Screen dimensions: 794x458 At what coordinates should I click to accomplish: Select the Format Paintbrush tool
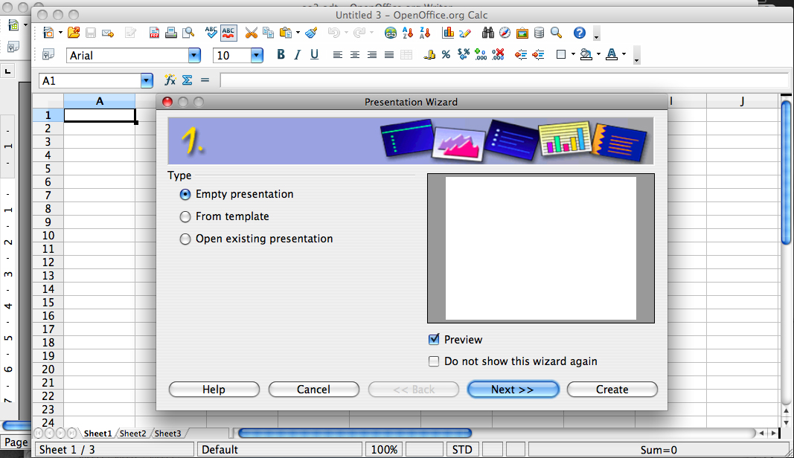tap(311, 33)
